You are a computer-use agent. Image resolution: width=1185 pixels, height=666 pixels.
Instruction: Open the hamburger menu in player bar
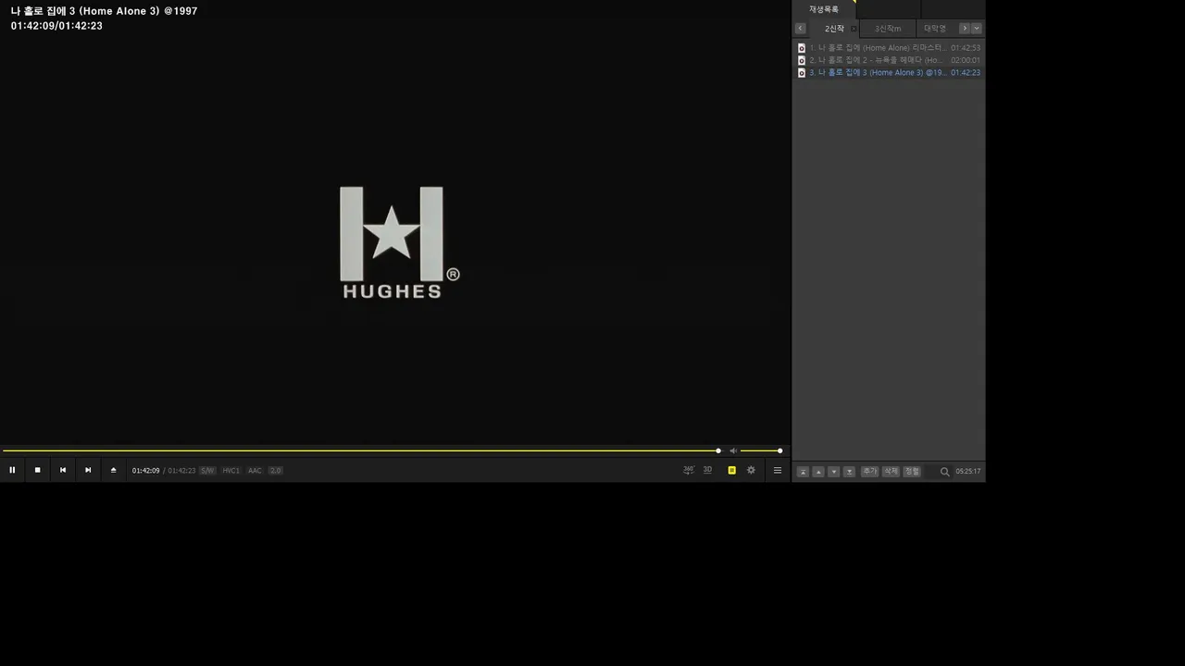(x=778, y=470)
